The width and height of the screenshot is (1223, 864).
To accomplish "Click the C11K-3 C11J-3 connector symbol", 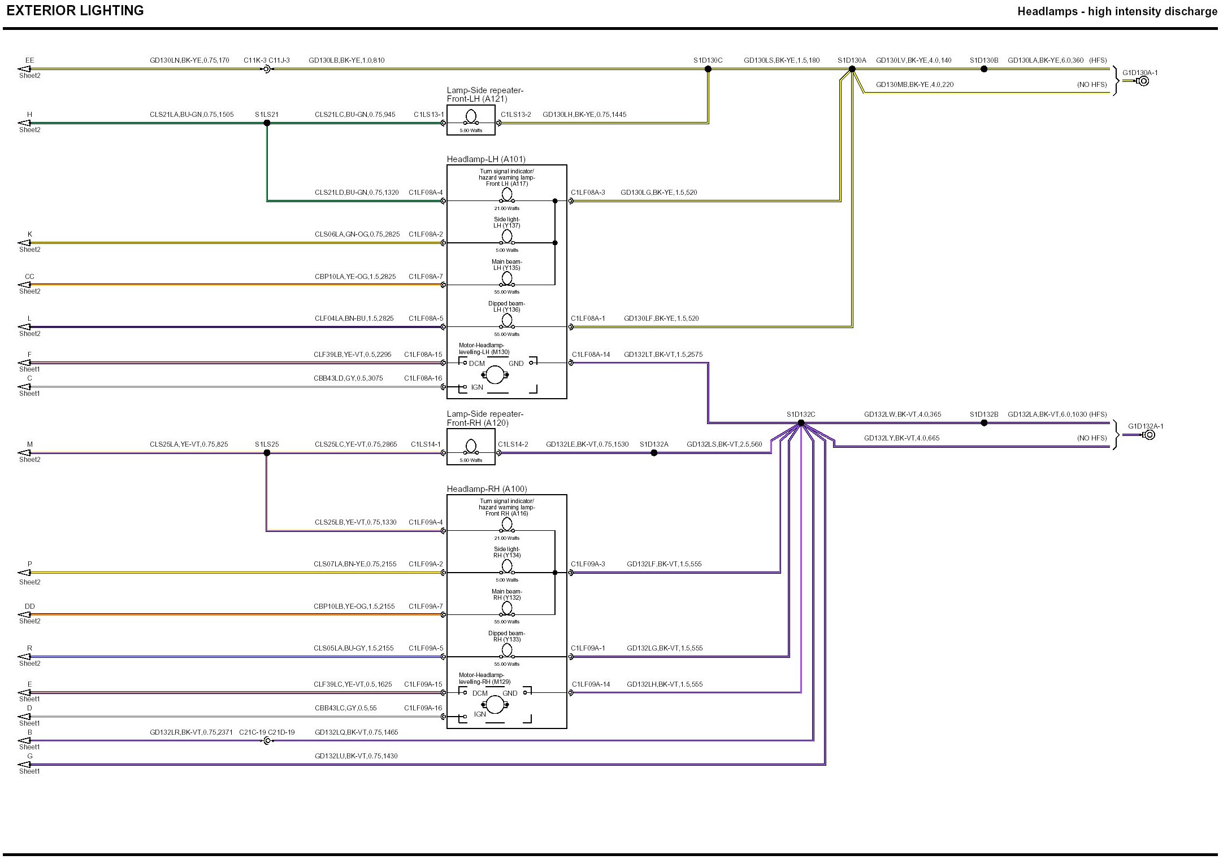I will (x=267, y=69).
